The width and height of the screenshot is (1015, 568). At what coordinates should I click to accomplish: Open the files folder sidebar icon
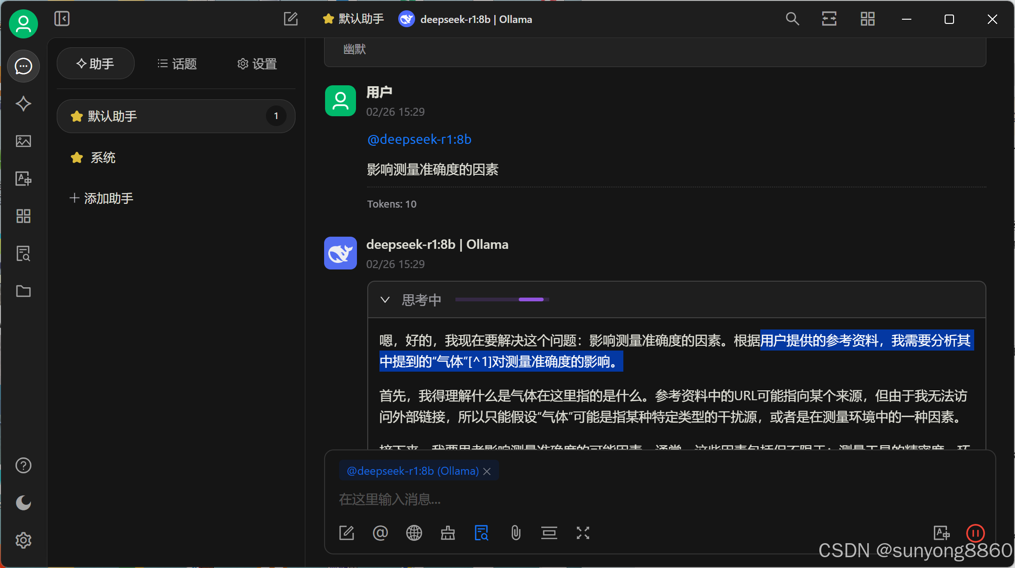tap(23, 291)
